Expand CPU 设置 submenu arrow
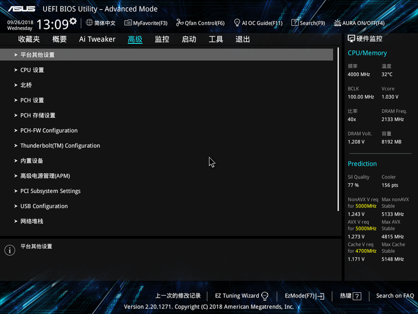Image resolution: width=418 pixels, height=314 pixels. coord(15,70)
